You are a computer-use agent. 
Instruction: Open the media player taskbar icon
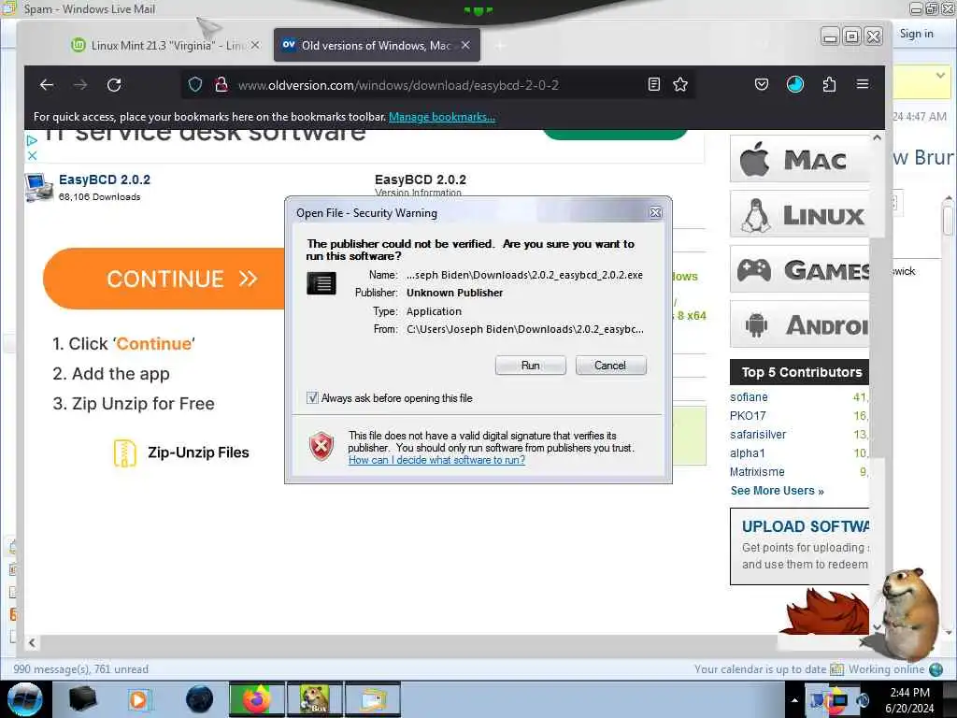pyautogui.click(x=138, y=699)
